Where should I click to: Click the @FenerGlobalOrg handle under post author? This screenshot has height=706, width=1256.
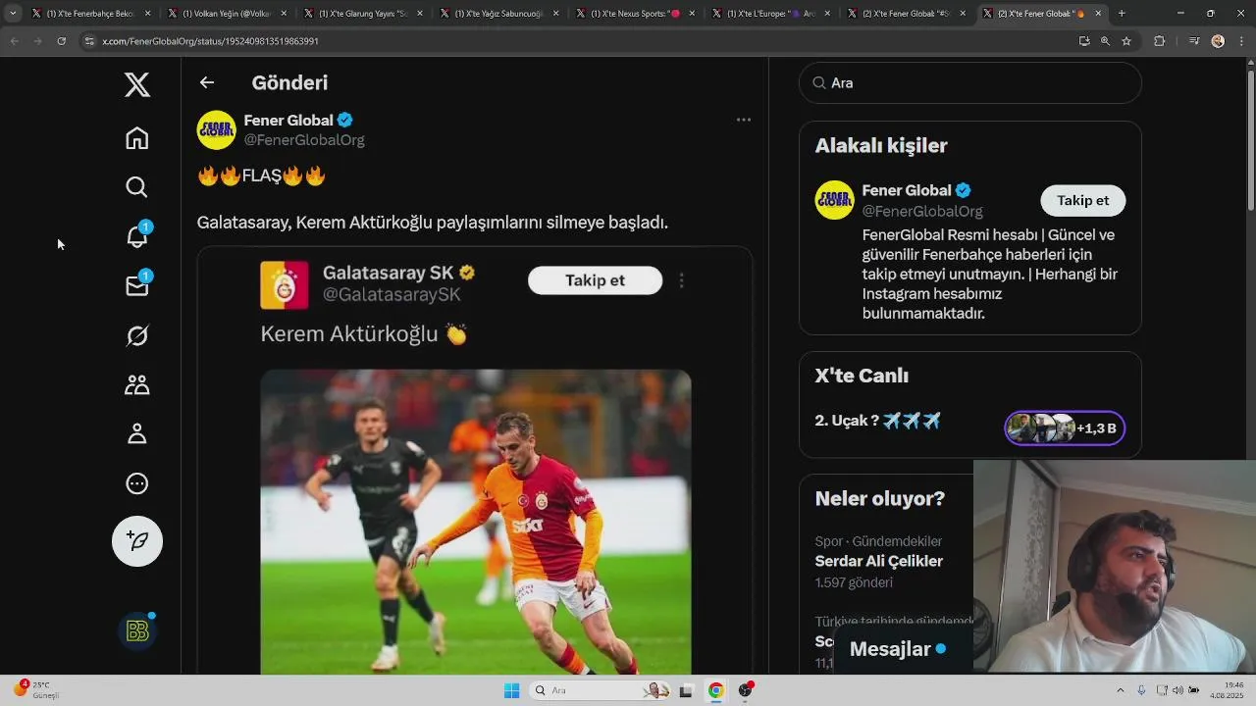click(304, 140)
